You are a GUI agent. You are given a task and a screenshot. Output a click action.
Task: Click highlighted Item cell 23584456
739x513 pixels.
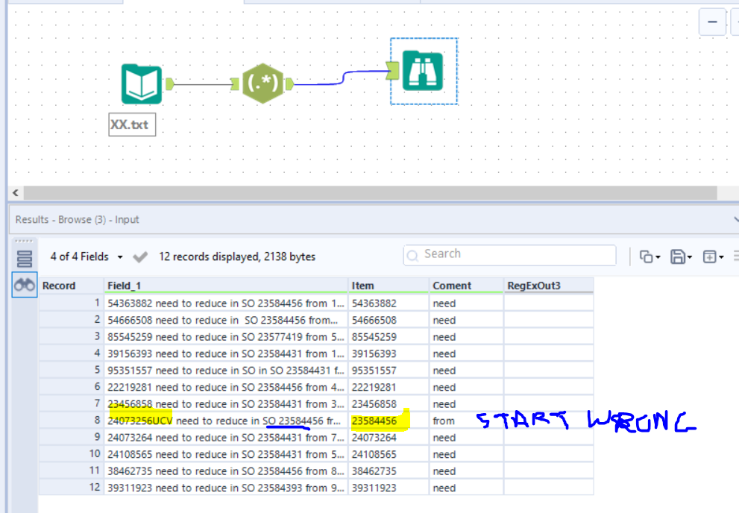(x=389, y=421)
